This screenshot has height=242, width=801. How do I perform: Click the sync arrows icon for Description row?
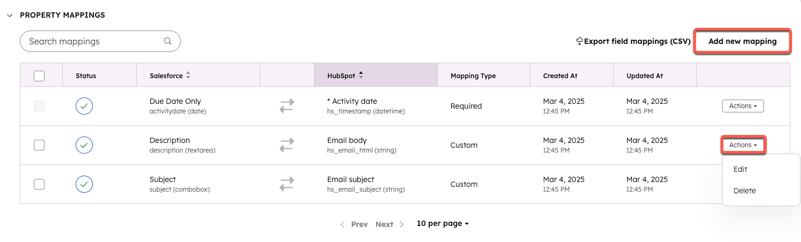[x=287, y=145]
